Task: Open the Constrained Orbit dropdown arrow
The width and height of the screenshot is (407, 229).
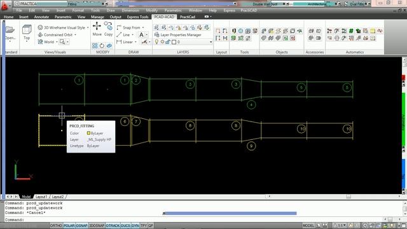Action: pos(75,34)
